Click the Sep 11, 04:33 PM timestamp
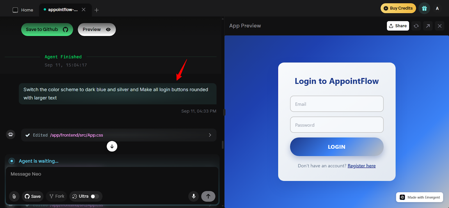449x208 pixels. click(199, 111)
